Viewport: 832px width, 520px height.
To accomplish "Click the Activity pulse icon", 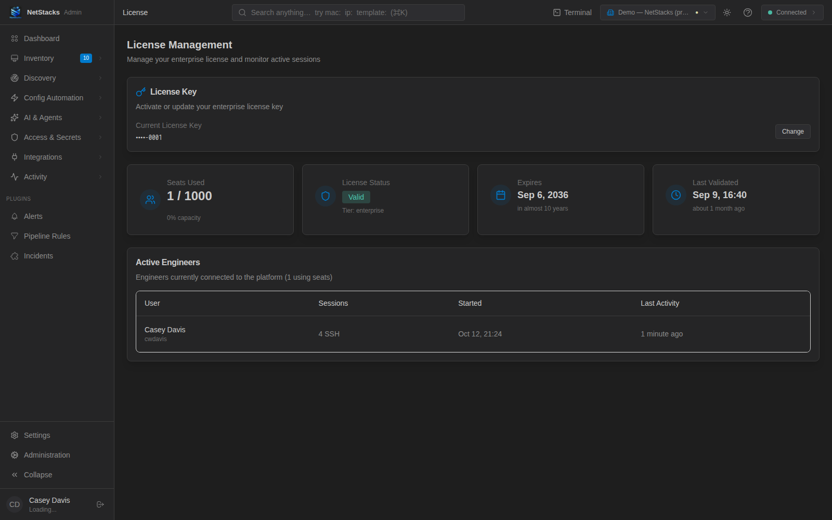I will click(x=15, y=177).
